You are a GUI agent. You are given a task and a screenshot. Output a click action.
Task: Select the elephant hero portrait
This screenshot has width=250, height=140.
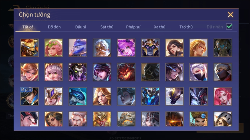(x=223, y=48)
